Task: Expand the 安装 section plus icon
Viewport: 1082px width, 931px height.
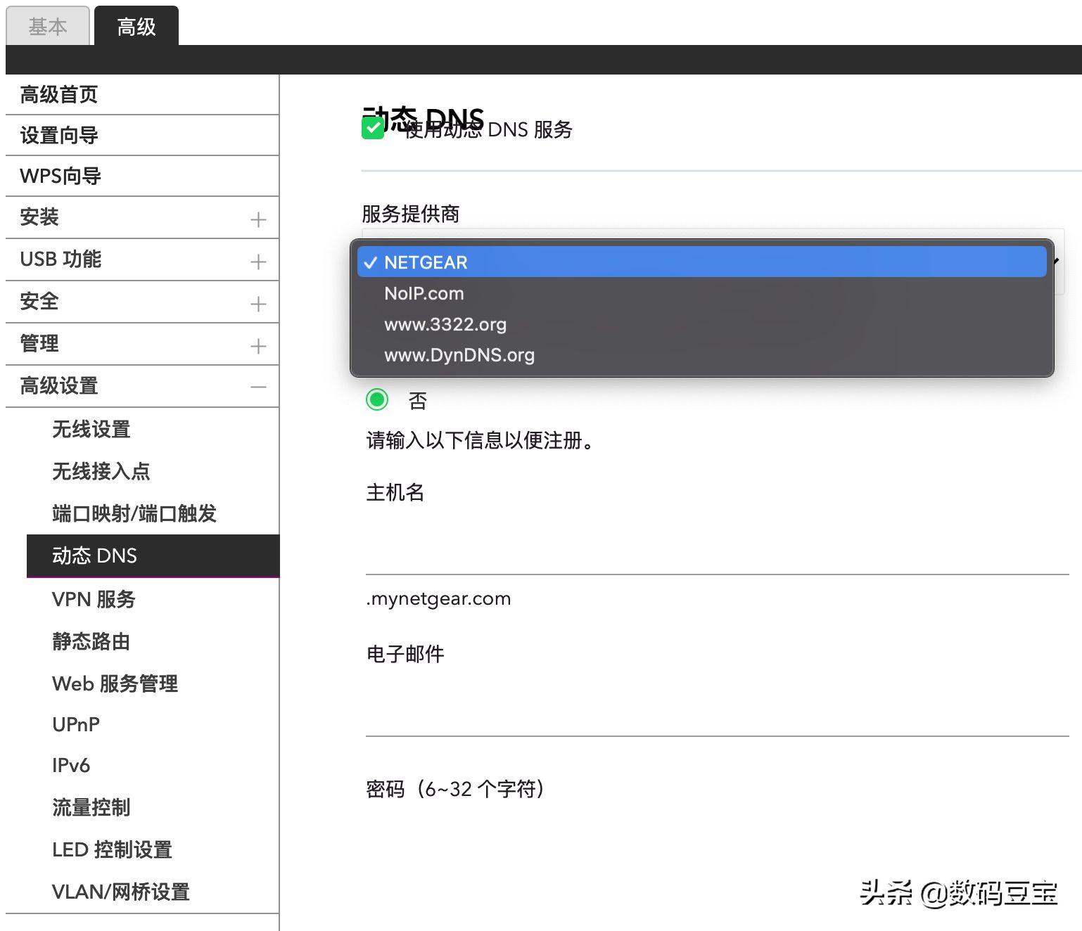Action: coord(258,219)
